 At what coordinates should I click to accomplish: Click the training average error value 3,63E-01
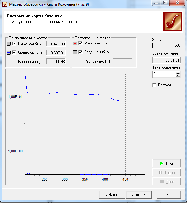pyautogui.click(x=56, y=53)
